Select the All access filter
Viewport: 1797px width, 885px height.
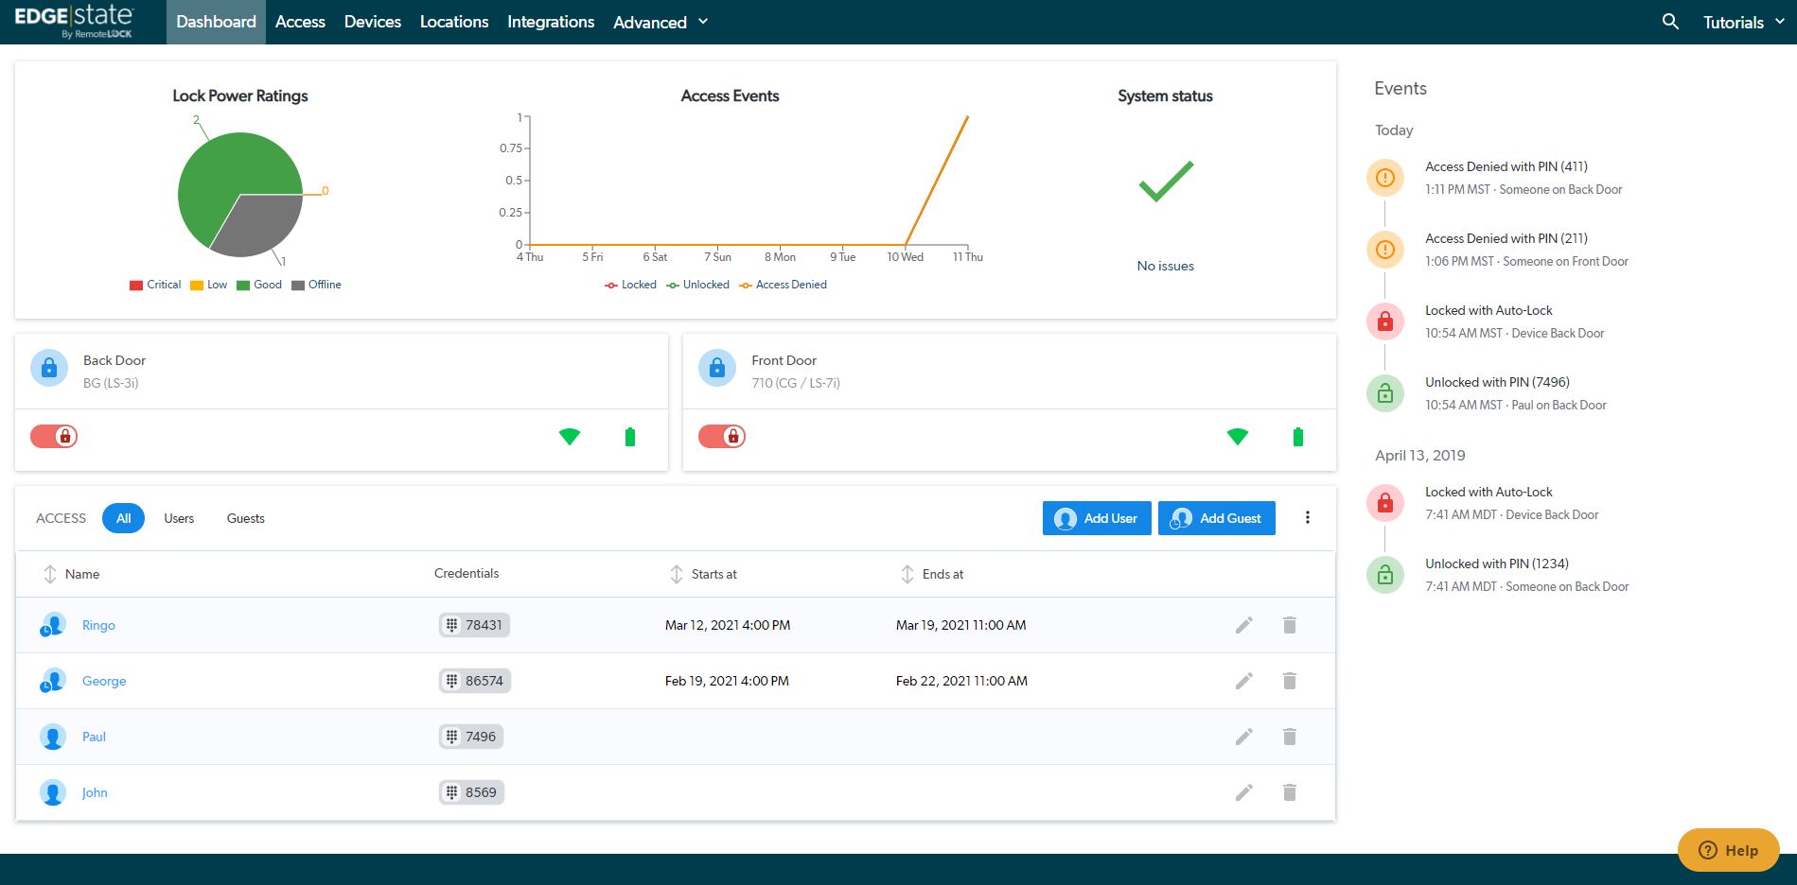(x=123, y=518)
